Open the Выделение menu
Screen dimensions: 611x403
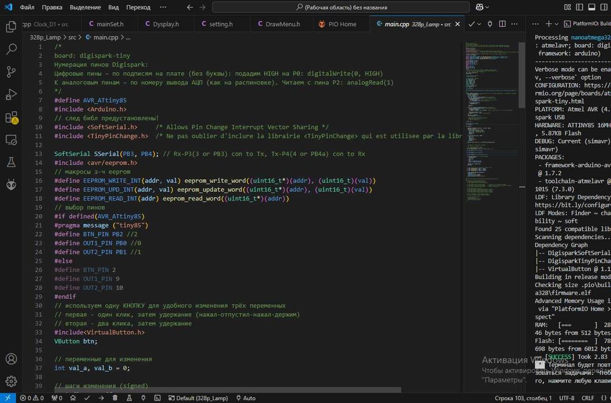click(x=86, y=7)
